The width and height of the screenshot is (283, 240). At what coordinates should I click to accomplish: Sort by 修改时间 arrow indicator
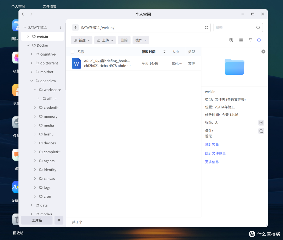[164, 52]
